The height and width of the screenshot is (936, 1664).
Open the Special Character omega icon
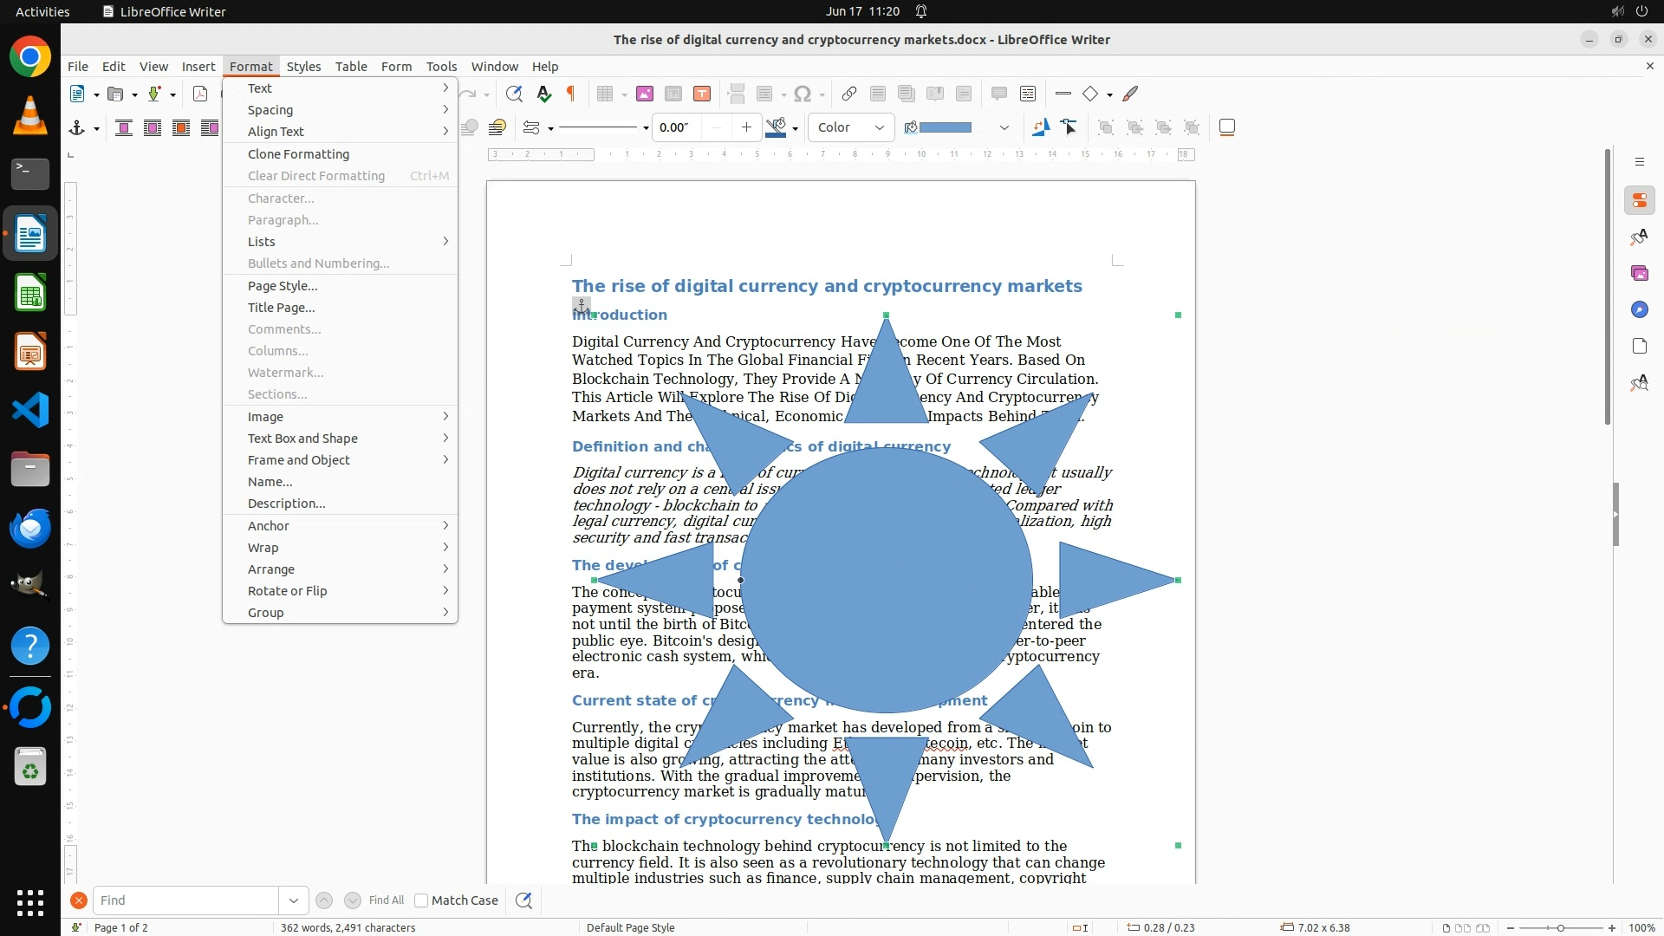803,94
